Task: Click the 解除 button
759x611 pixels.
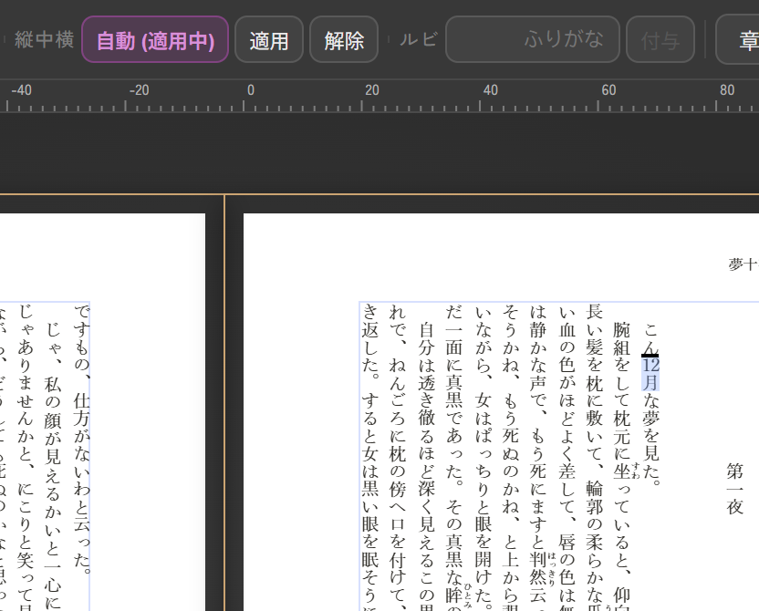Action: coord(344,39)
